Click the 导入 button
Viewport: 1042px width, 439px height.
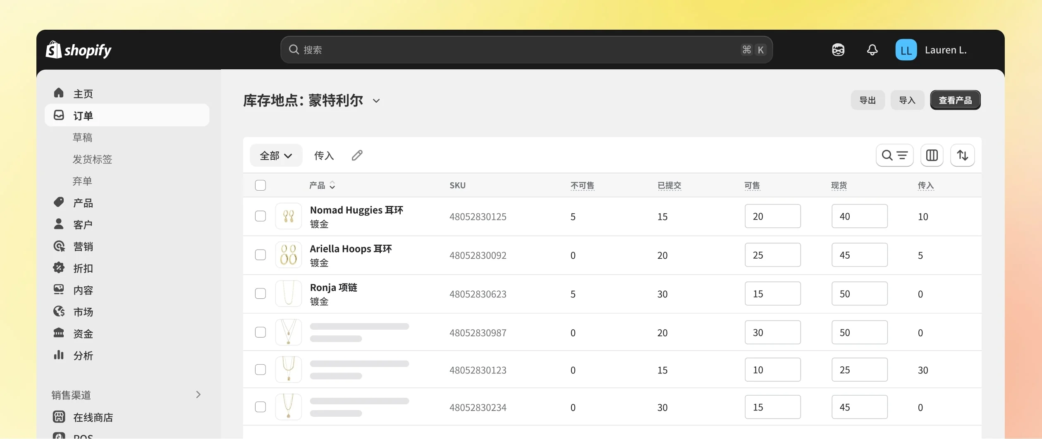[907, 100]
